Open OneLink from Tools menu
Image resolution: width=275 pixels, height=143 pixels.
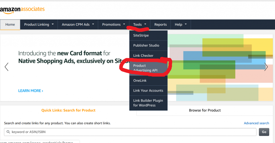[x=148, y=81]
